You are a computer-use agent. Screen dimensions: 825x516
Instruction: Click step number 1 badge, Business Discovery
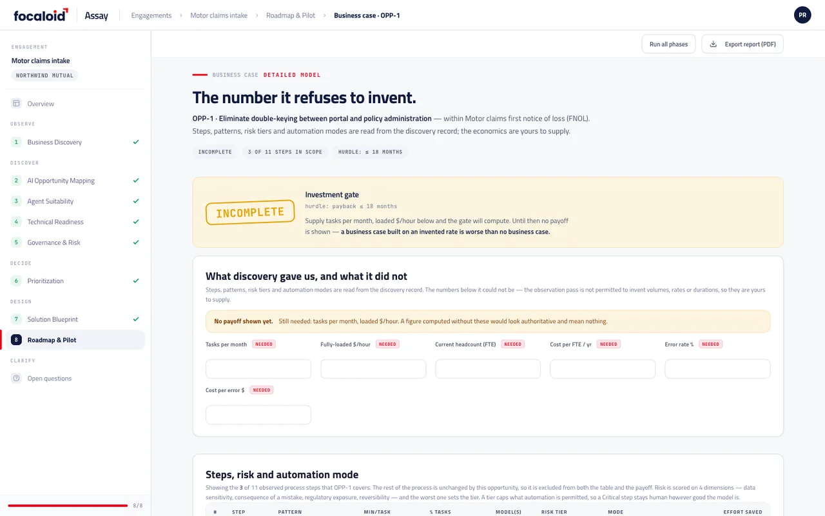click(x=16, y=142)
